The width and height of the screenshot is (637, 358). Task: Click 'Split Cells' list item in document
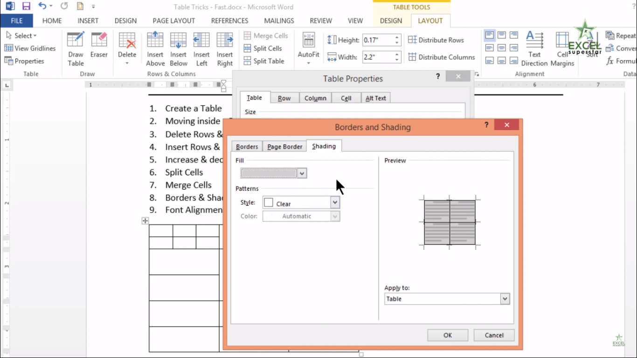pos(184,172)
